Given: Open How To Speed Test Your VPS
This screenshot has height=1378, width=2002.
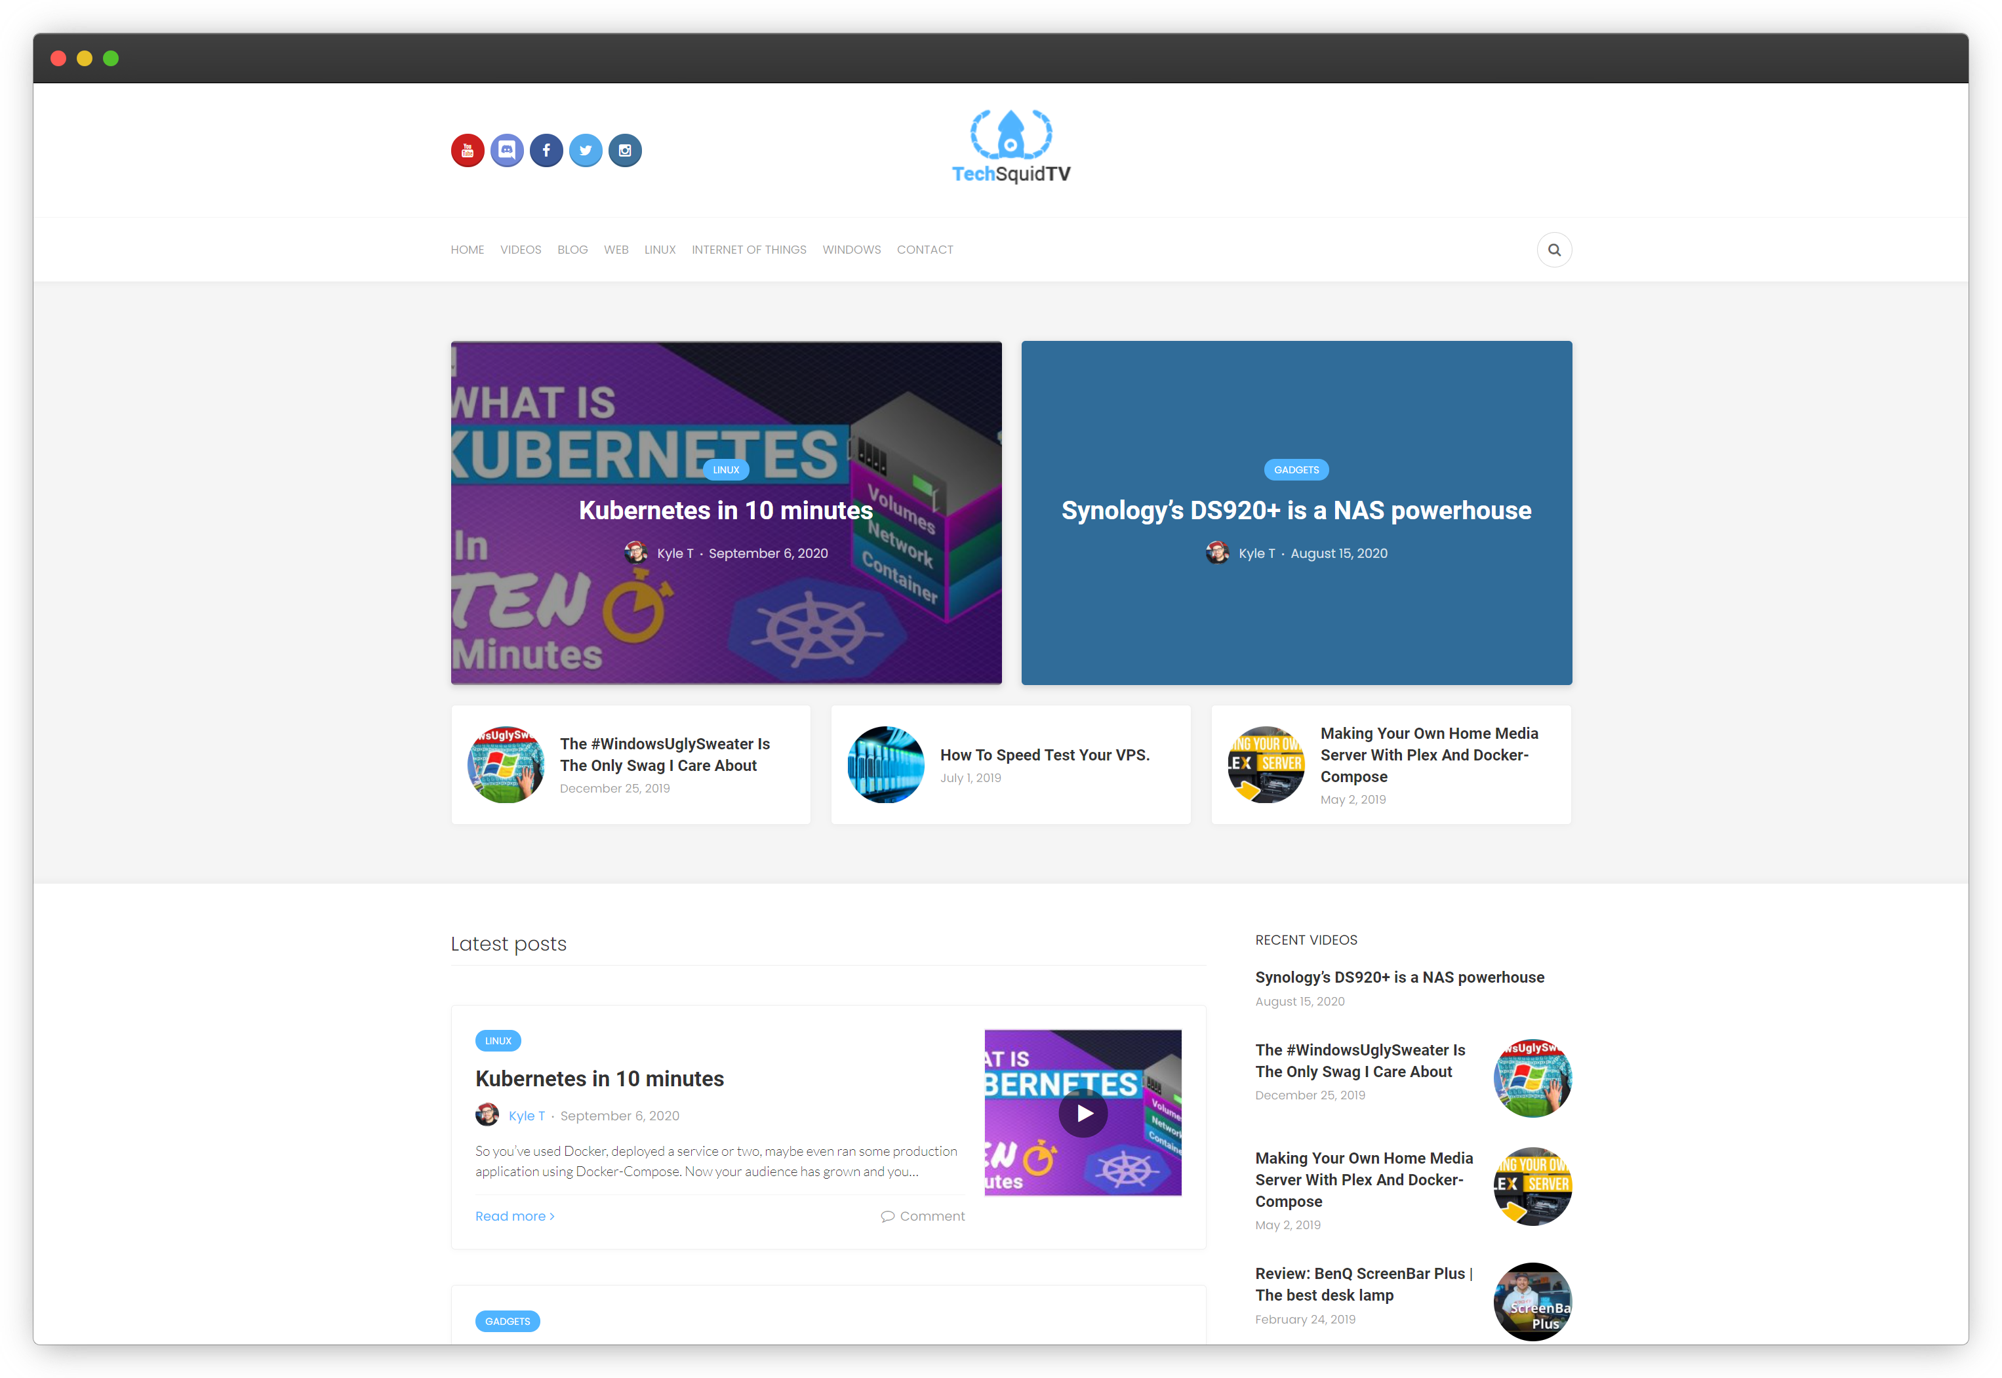Looking at the screenshot, I should point(1045,755).
